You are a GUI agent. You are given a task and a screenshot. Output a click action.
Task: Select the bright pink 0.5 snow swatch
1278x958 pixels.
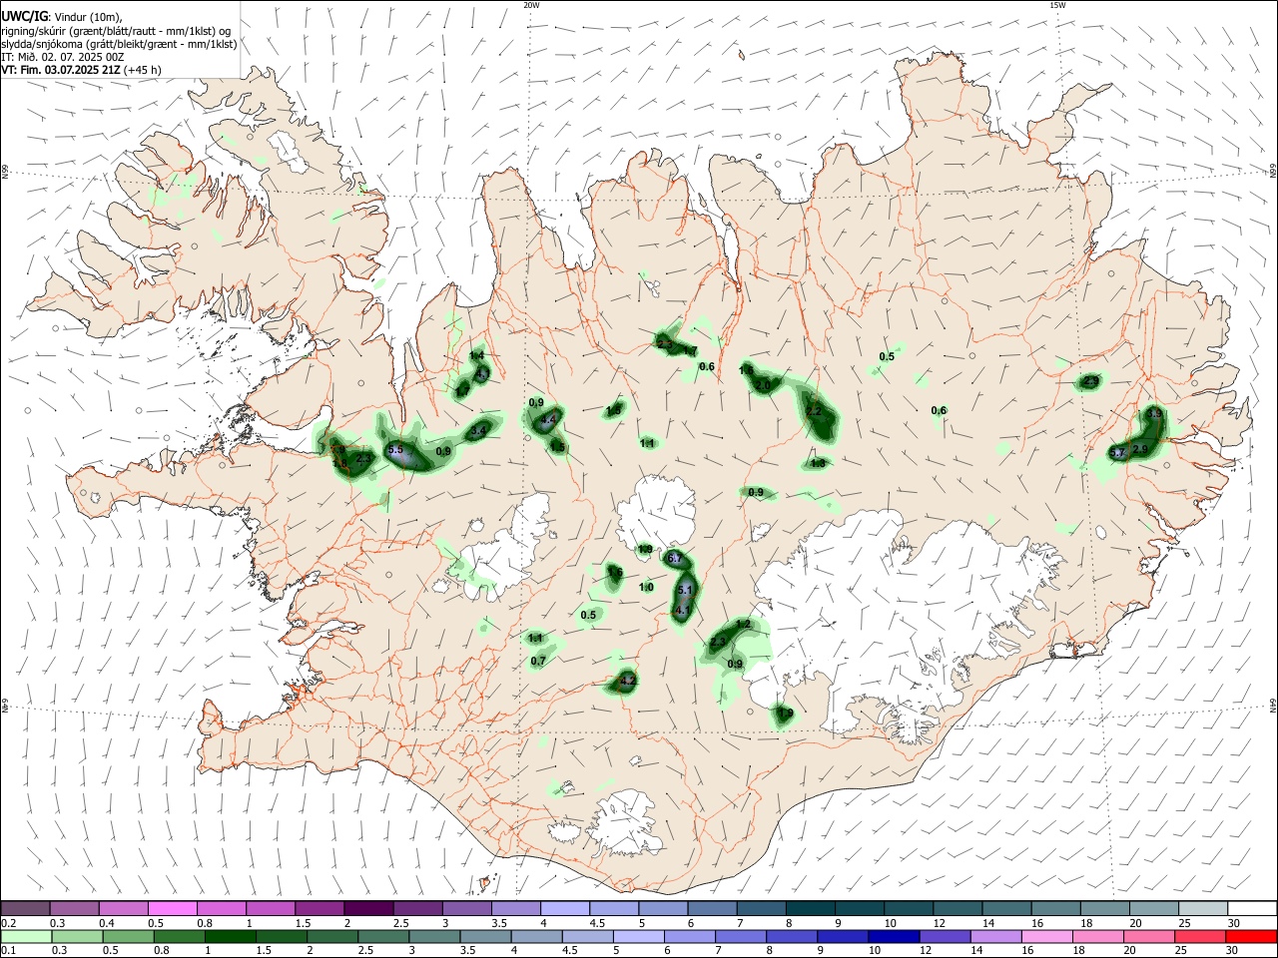[172, 908]
